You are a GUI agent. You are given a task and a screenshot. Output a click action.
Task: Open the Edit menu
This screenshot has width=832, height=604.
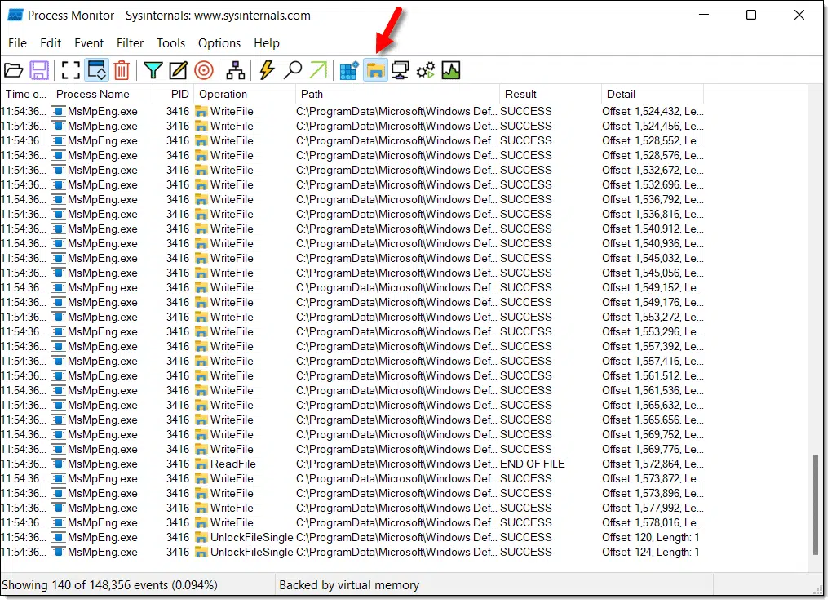click(51, 43)
